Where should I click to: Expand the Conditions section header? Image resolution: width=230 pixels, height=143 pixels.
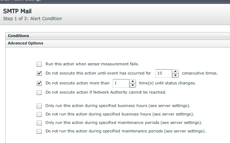[x=18, y=36]
